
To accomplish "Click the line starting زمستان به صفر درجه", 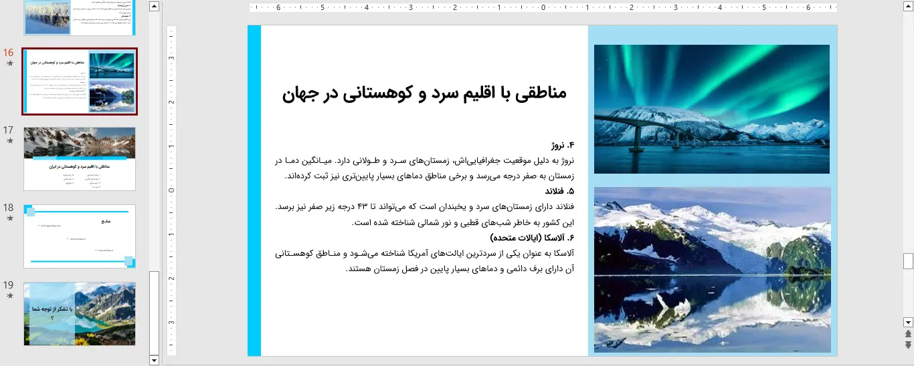I will (430, 176).
